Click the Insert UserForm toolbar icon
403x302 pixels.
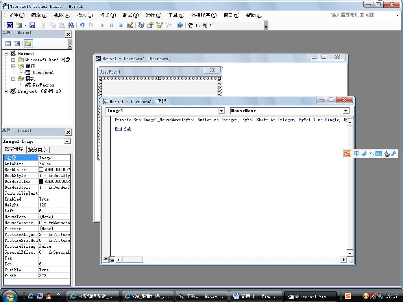pyautogui.click(x=19, y=25)
